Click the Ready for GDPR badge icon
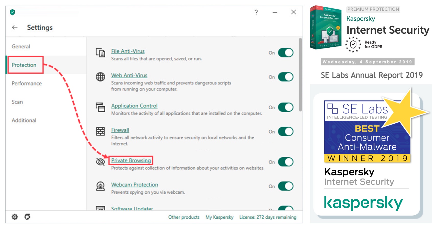This screenshot has width=438, height=229. pyautogui.click(x=353, y=45)
